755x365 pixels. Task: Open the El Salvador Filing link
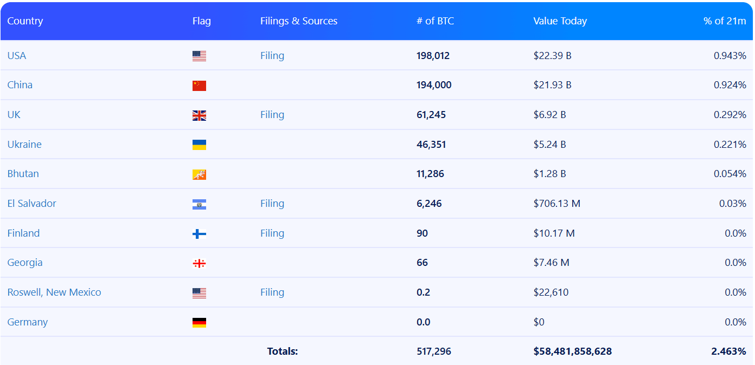[272, 204]
